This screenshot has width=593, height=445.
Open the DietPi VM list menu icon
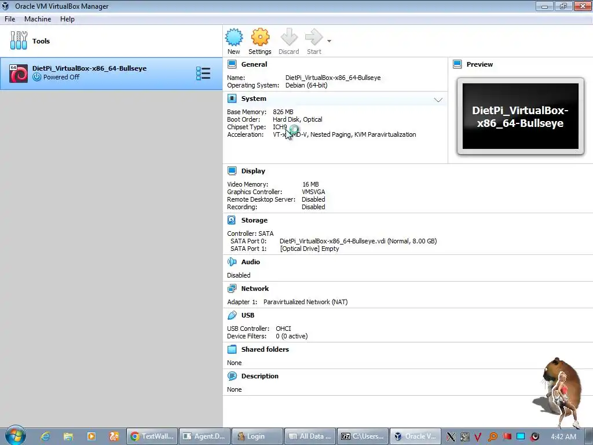click(203, 74)
